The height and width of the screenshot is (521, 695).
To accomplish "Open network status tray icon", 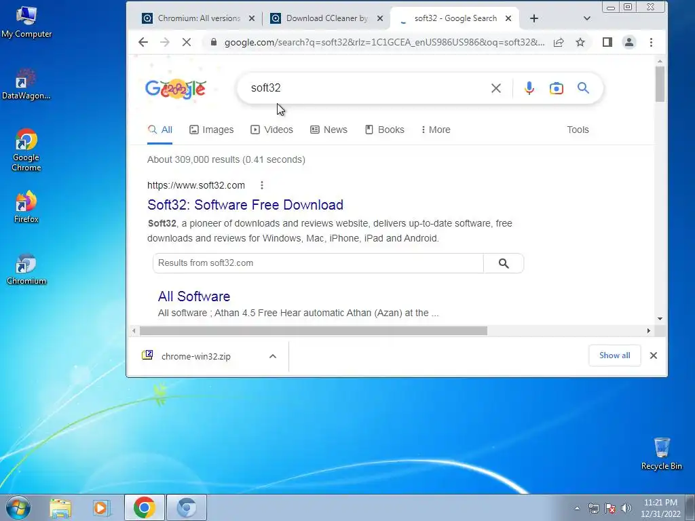I will pos(593,508).
